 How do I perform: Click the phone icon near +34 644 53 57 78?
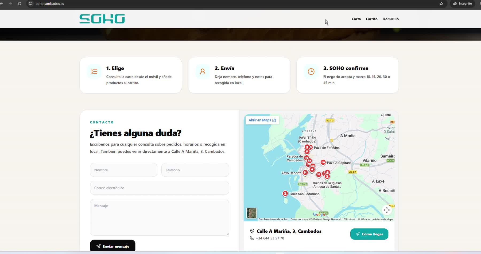(252, 238)
